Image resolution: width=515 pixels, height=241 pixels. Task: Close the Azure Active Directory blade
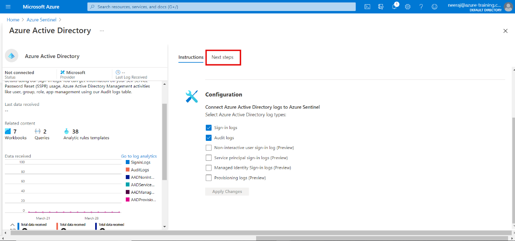505,31
